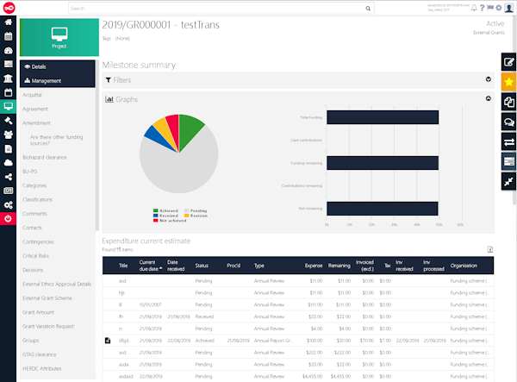Click the red power icon in left sidebar
Screen dimensions: 517x382
tap(8, 219)
